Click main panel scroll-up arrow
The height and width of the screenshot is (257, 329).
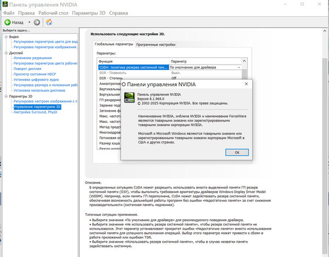325,31
